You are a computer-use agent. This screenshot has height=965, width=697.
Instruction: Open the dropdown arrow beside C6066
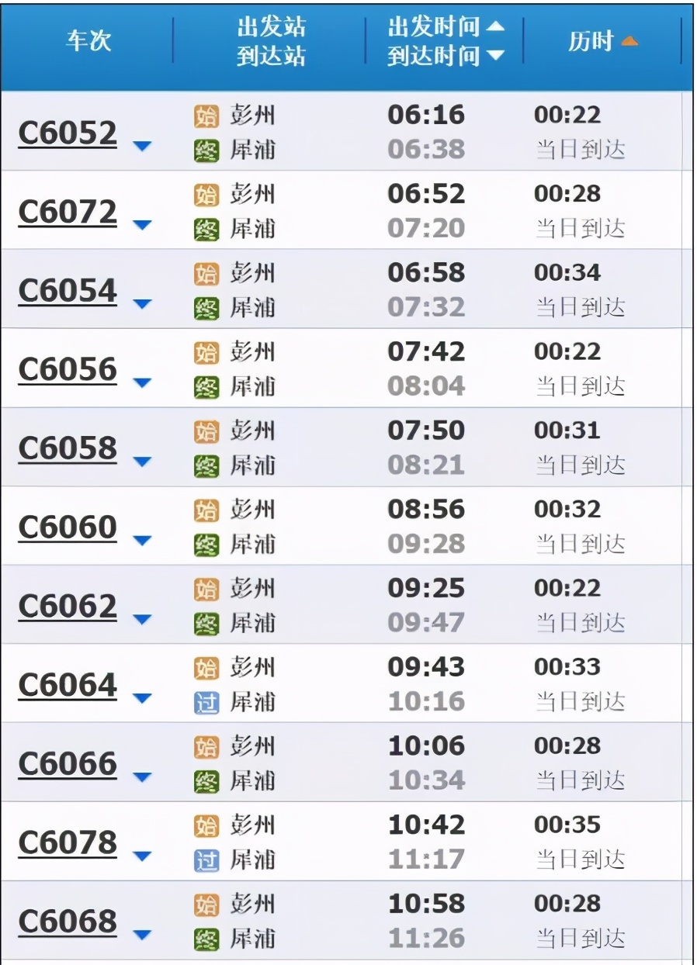(x=141, y=776)
